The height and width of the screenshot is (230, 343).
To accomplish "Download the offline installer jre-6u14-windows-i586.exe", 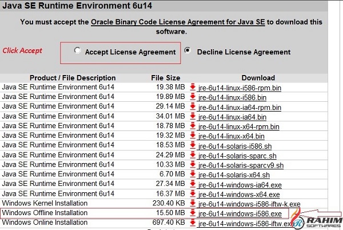I will [240, 214].
